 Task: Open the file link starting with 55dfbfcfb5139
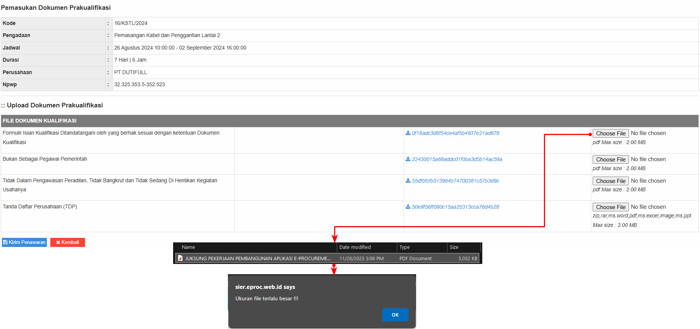[455, 181]
